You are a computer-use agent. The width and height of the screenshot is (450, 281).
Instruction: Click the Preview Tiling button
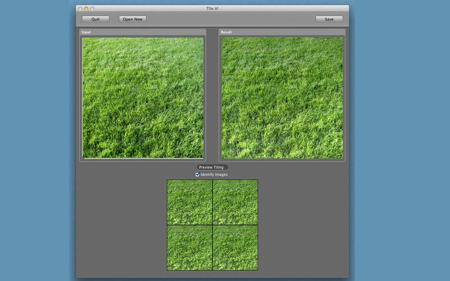211,167
